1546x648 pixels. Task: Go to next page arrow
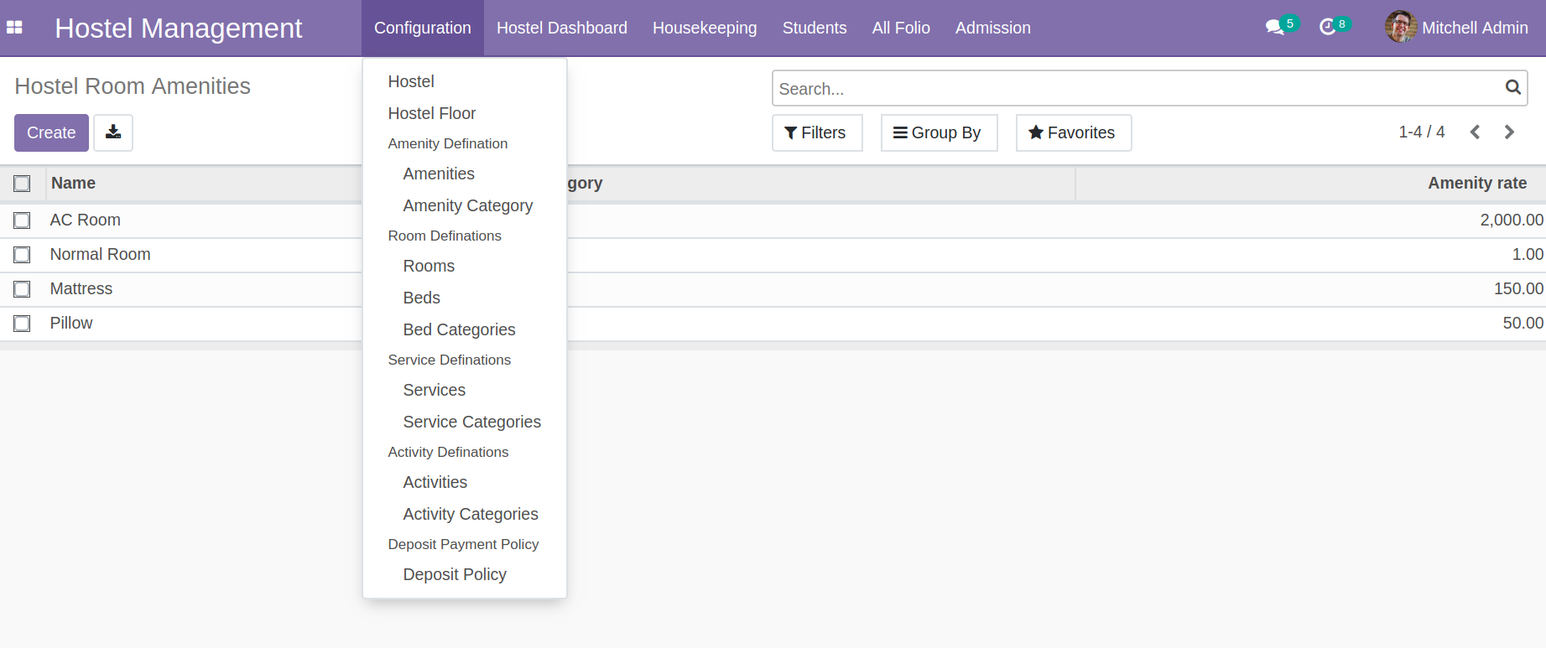tap(1509, 132)
